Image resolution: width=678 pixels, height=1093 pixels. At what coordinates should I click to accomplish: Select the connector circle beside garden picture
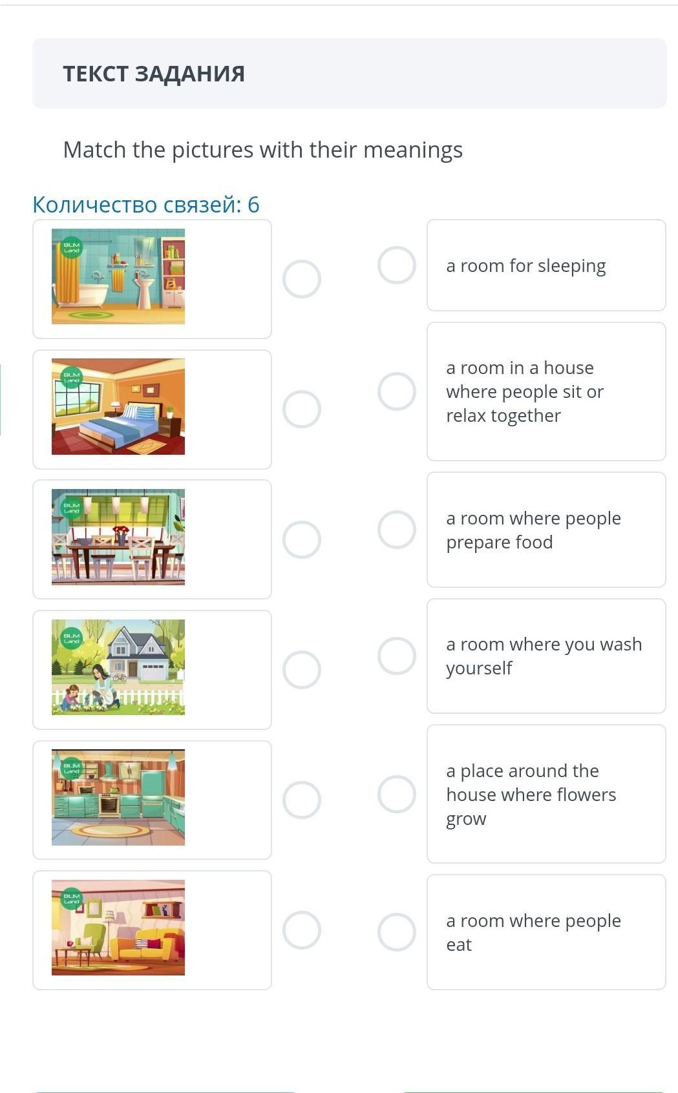302,670
